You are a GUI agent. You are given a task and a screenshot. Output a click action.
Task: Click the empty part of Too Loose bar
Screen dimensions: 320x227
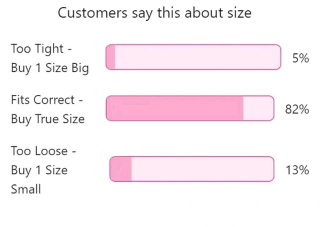pos(202,169)
